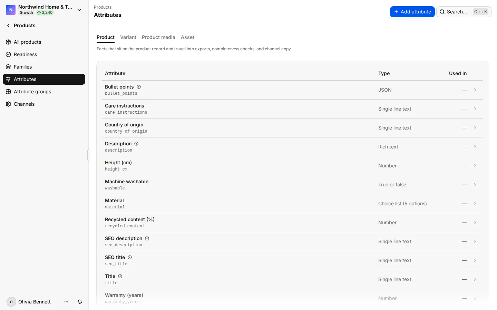Click the back arrow next to Products
This screenshot has width=497, height=310.
(x=8, y=25)
